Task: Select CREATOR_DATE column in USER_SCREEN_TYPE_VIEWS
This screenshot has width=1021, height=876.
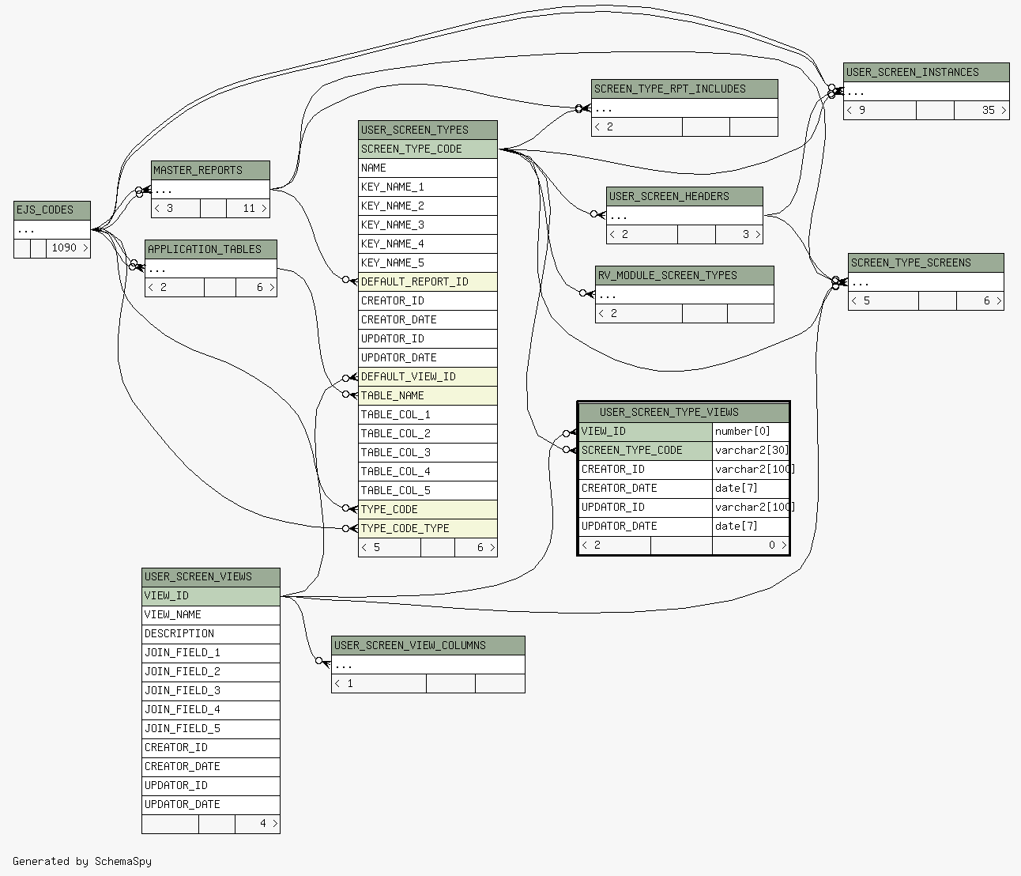Action: [646, 489]
